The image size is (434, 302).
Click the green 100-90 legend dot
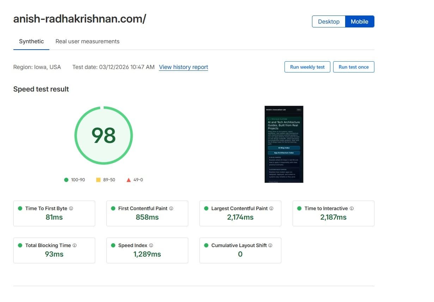point(66,180)
